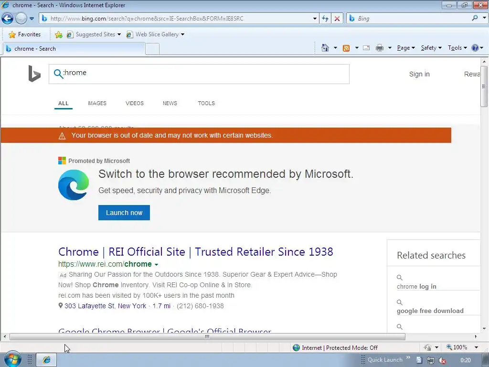Viewport: 489px width, 367px height.
Task: Expand the feeds dropdown arrow
Action: pos(357,48)
